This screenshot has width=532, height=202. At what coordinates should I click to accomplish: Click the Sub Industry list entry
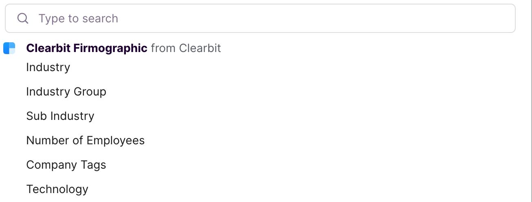(x=60, y=116)
